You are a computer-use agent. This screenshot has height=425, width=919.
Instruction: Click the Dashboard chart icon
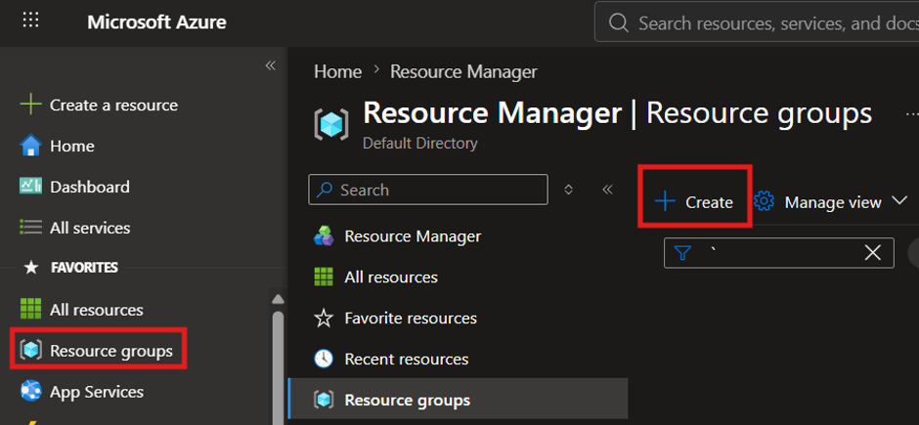[x=30, y=187]
